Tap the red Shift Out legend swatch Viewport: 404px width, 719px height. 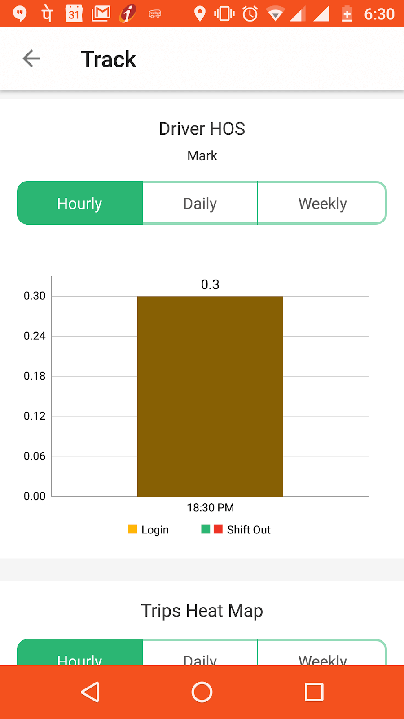coord(218,529)
